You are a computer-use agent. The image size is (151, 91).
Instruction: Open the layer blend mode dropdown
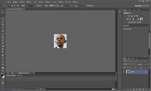pyautogui.click(x=129, y=64)
